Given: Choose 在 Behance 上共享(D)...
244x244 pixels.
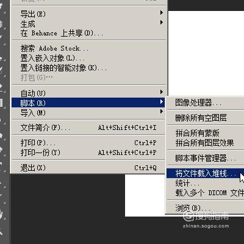Looking at the screenshot, I should point(88,34).
